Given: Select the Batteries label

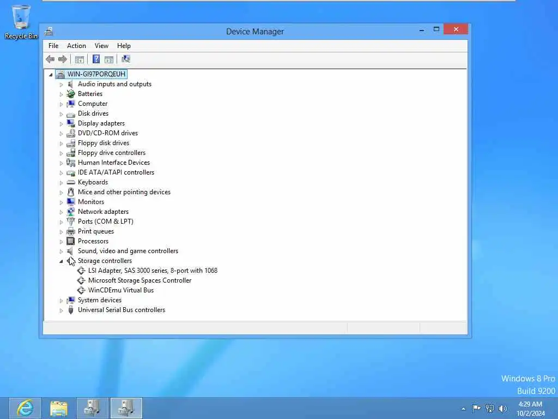Looking at the screenshot, I should [90, 94].
